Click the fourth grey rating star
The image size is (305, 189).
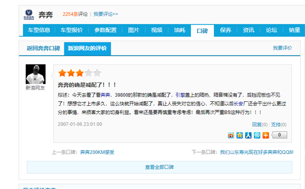pos(88,73)
